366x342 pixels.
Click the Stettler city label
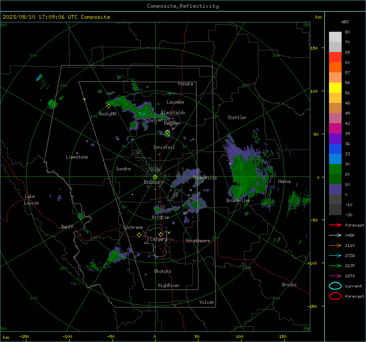click(x=237, y=118)
